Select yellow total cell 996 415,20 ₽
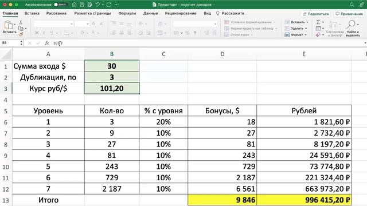The image size is (367, 206). pos(304,200)
